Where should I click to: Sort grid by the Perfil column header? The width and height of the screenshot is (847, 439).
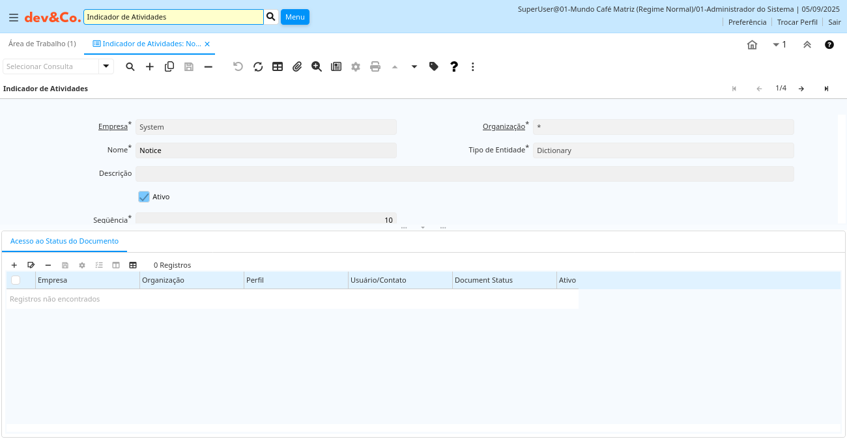click(295, 280)
